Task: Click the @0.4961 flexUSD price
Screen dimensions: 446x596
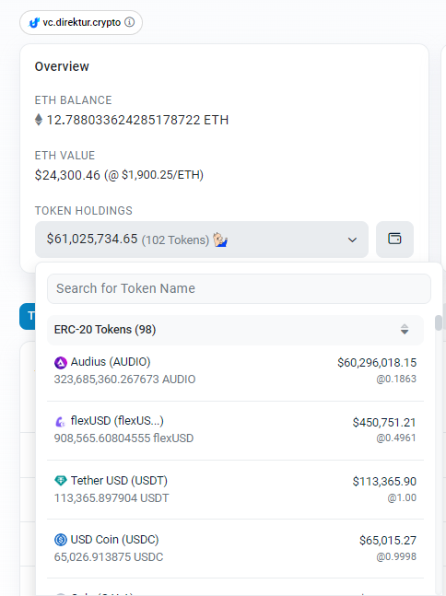Action: pos(396,438)
